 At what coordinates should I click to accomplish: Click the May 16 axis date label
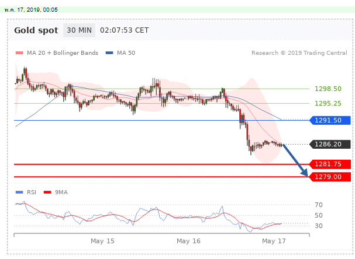(x=188, y=241)
